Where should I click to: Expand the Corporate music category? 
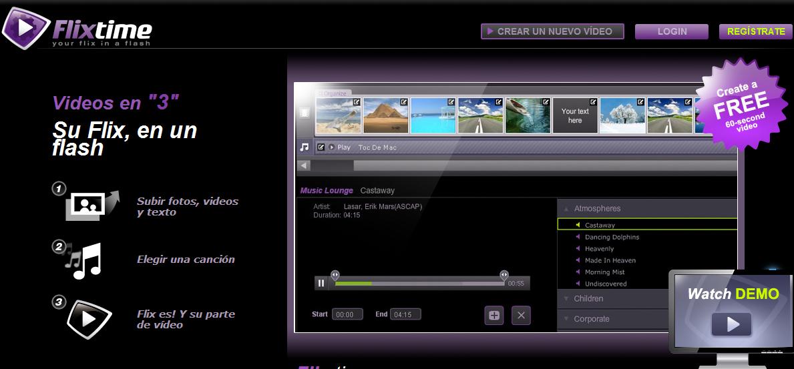coord(614,319)
